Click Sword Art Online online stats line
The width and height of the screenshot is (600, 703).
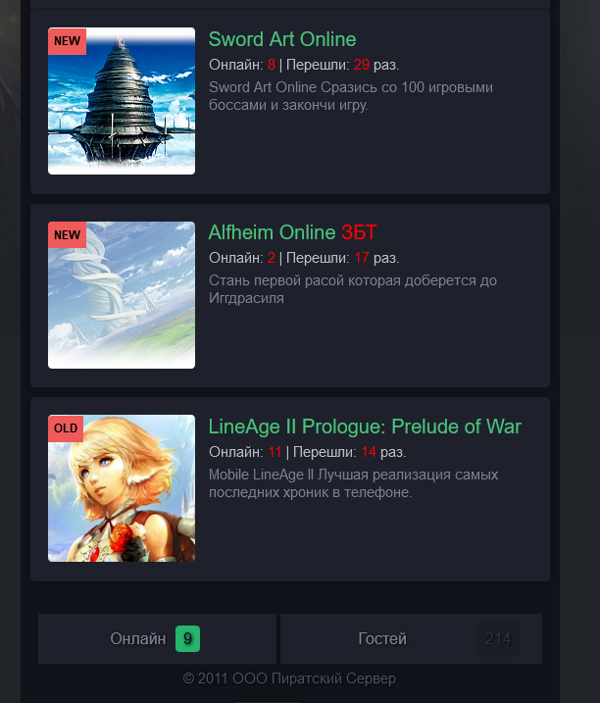coord(304,65)
